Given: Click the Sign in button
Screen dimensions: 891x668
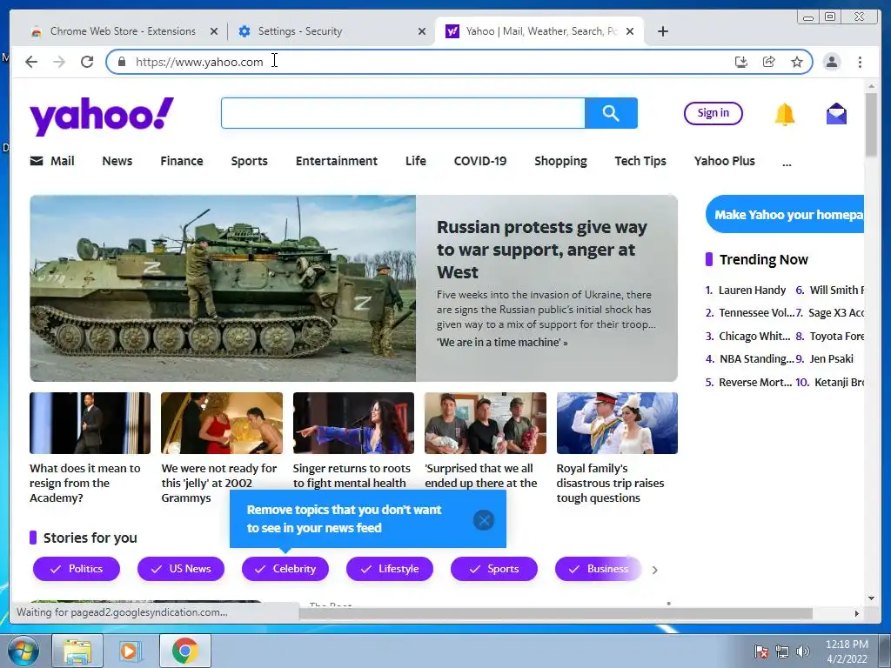Looking at the screenshot, I should point(713,113).
